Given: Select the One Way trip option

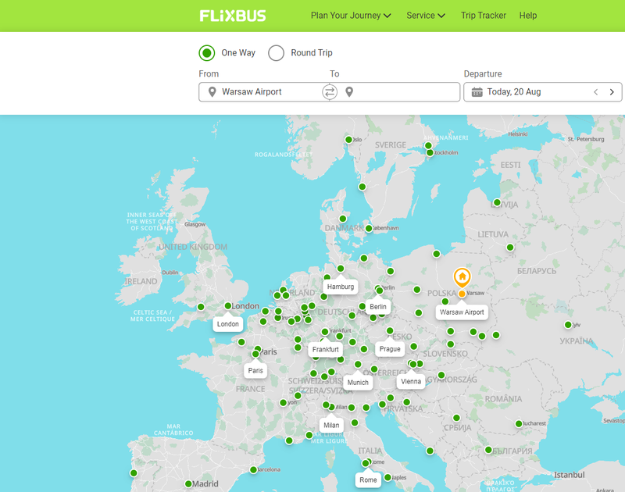Looking at the screenshot, I should pos(205,52).
